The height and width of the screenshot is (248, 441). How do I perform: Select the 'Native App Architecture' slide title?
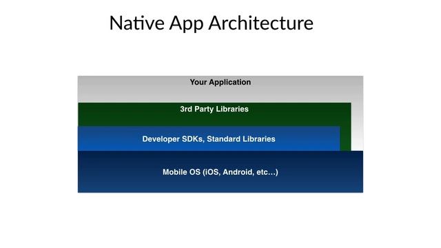[x=212, y=23]
